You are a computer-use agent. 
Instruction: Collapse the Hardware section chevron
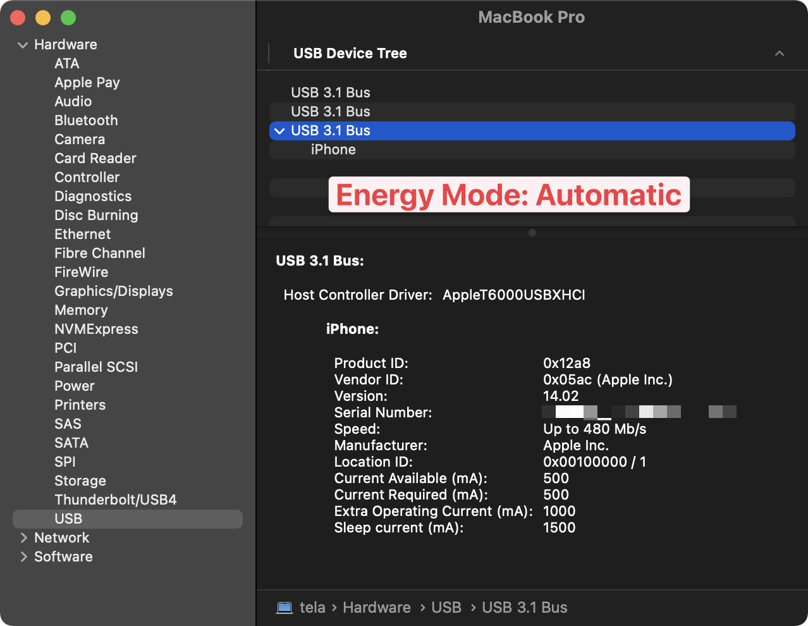pos(23,45)
